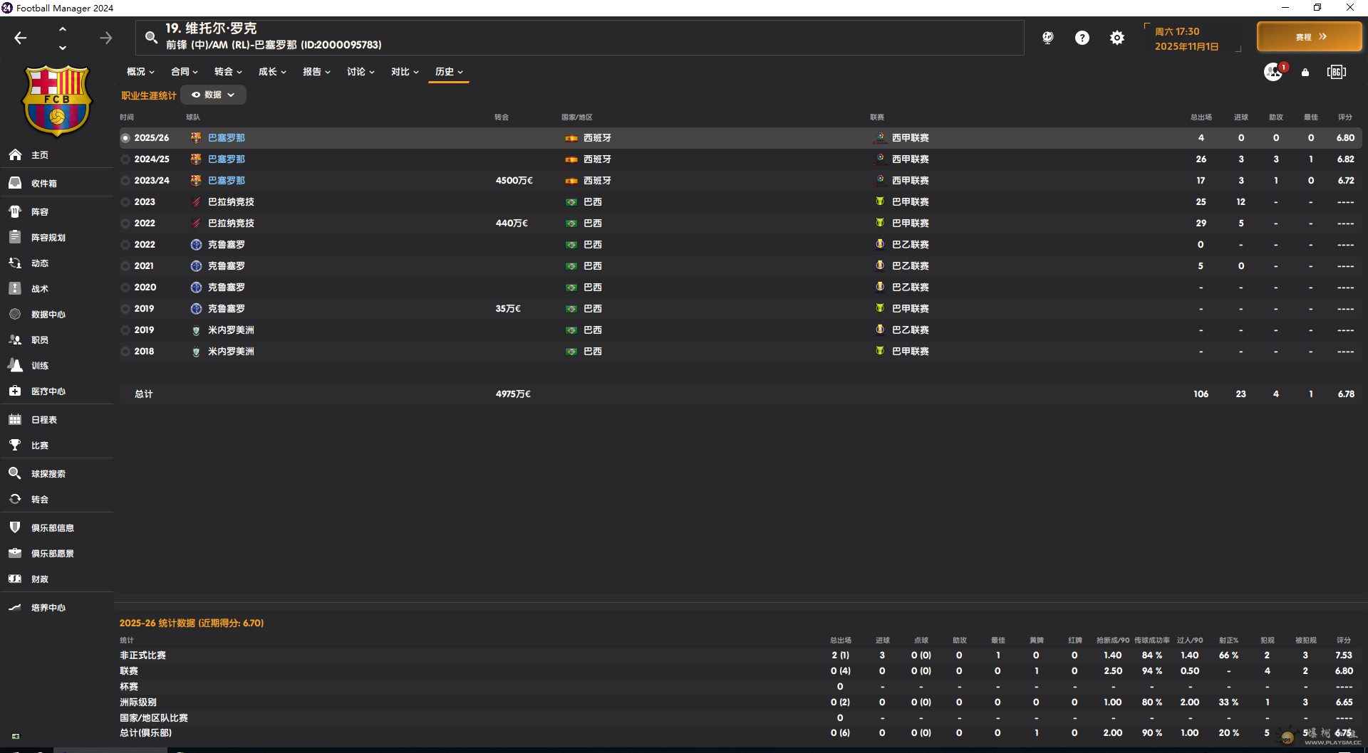Screen dimensions: 1368x753
Task: Expand the 讨论 discussion dropdown
Action: 361,72
